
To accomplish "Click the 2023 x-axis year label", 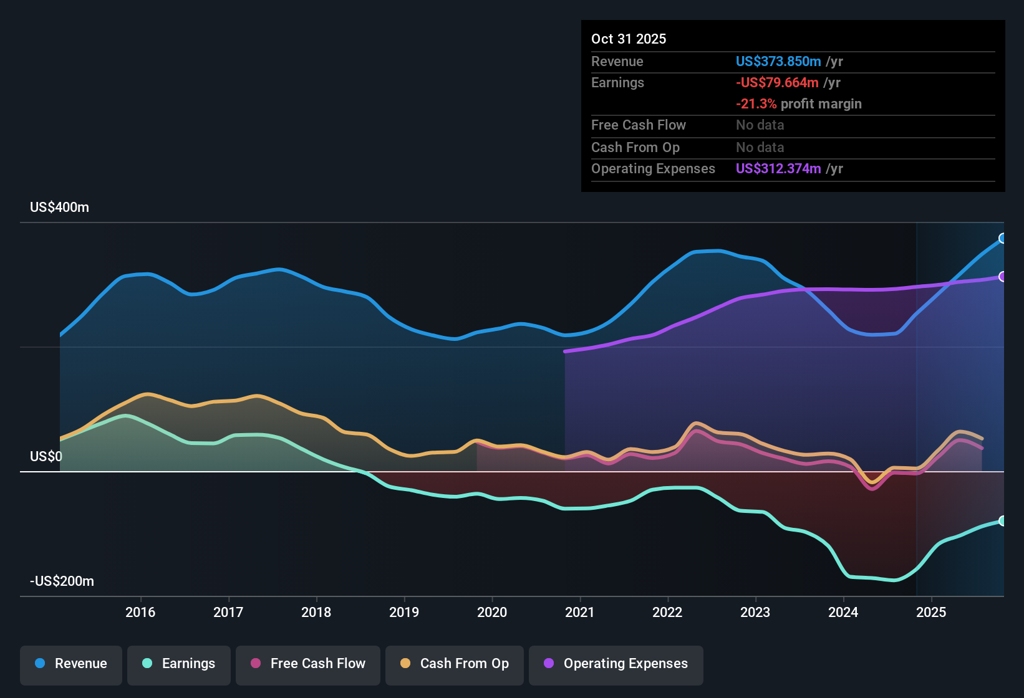I will pos(755,612).
